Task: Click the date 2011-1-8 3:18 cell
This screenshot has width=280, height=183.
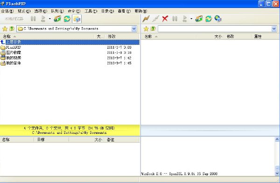Action: click(x=119, y=52)
